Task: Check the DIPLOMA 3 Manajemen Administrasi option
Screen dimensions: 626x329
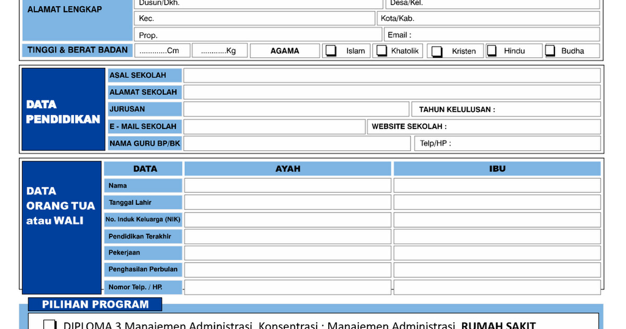Action: coord(50,324)
